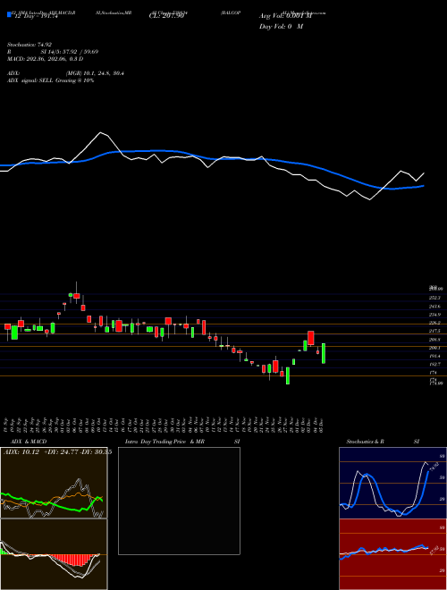Click the 'Day Vol: 0 M' text
The width and height of the screenshot is (447, 590).
click(x=281, y=27)
